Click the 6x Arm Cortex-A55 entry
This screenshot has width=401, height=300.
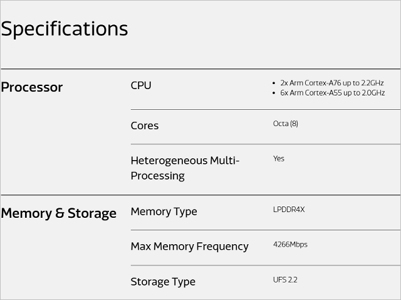point(333,93)
